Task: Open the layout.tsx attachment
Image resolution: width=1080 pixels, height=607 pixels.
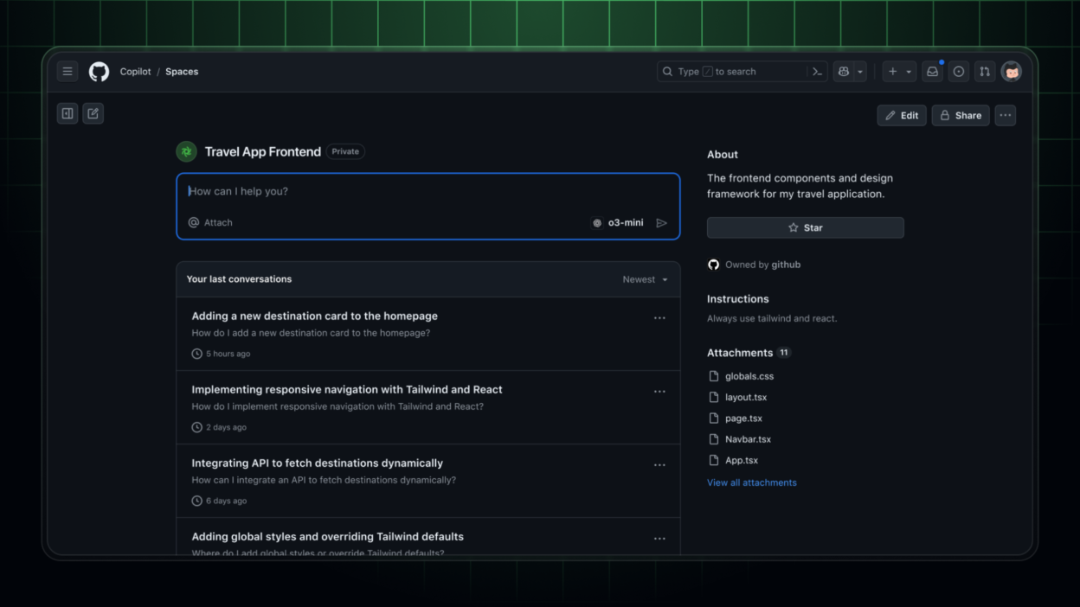Action: point(746,398)
